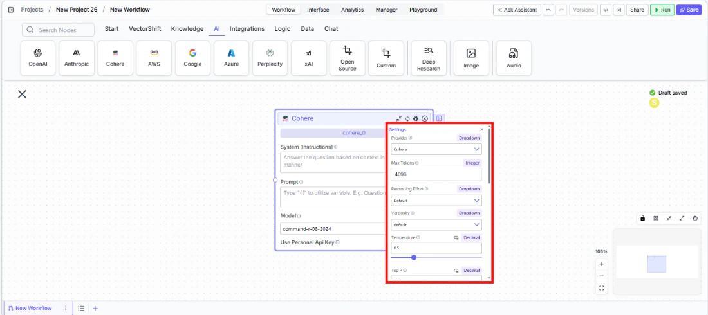Click the gear settings icon on Cohere node

(x=416, y=119)
